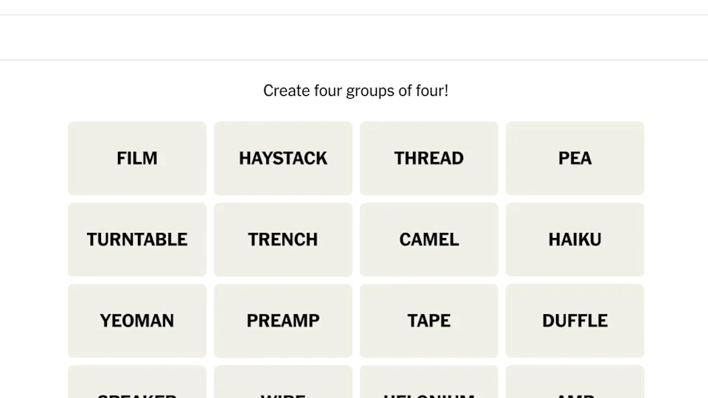Select the partially visible WIRE tile
This screenshot has width=708, height=398.
coord(283,383)
